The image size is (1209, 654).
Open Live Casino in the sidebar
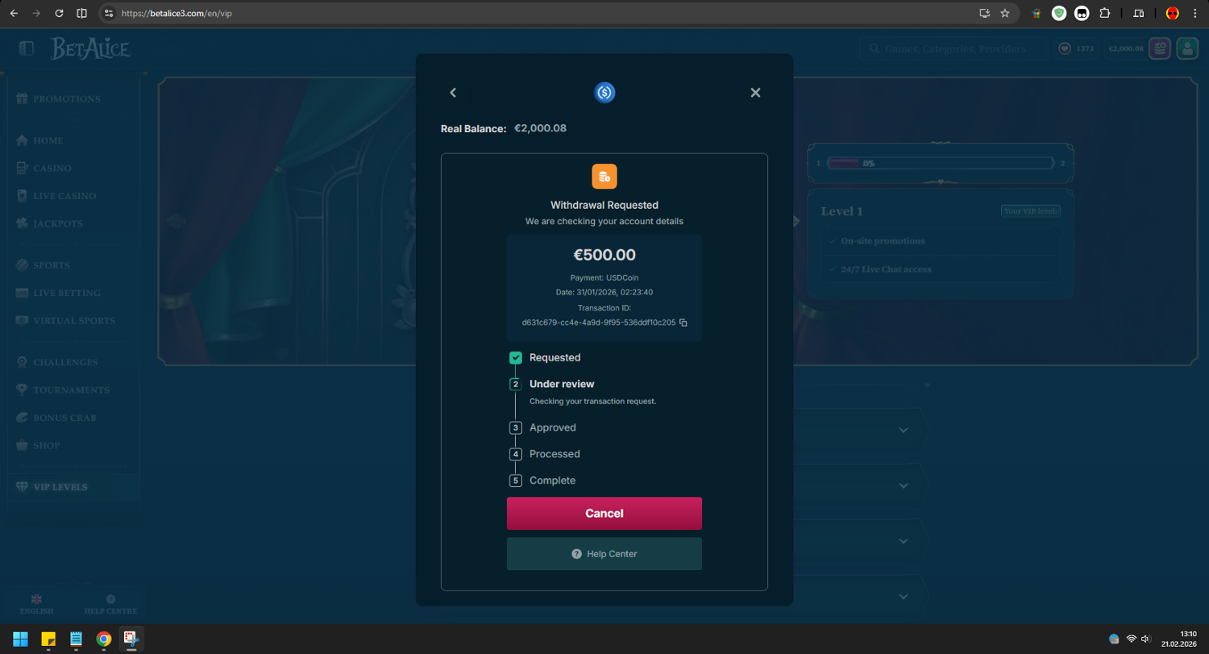pos(64,196)
